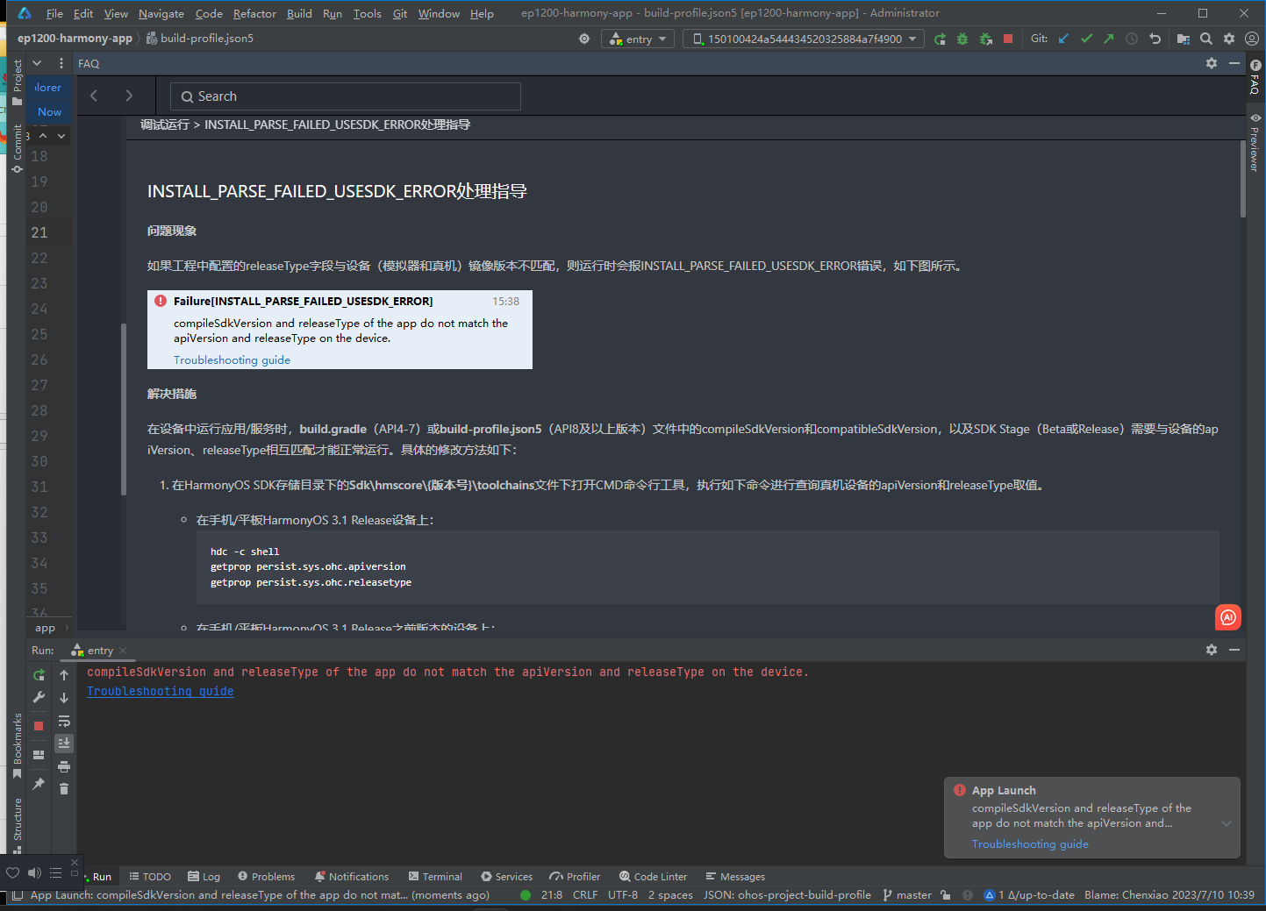This screenshot has width=1266, height=911.
Task: Click the rerun entry icon in the top toolbar
Action: tap(940, 39)
